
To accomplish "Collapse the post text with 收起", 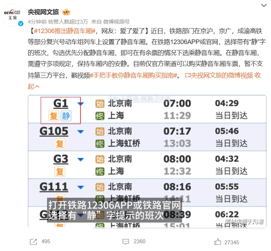I will coord(34,86).
